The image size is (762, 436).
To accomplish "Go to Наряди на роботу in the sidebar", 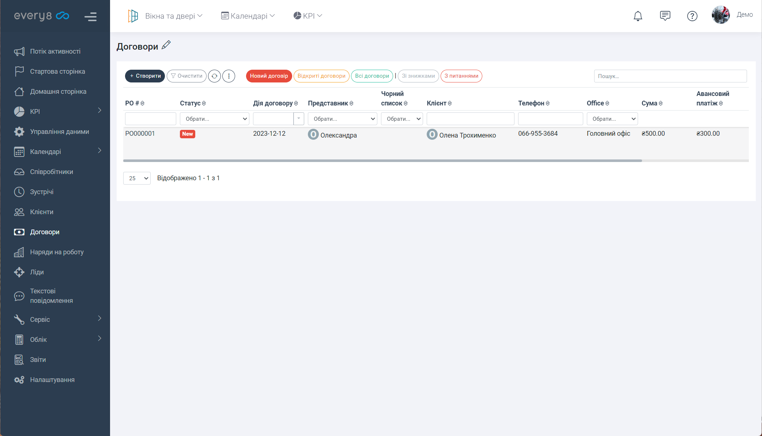I will 57,252.
